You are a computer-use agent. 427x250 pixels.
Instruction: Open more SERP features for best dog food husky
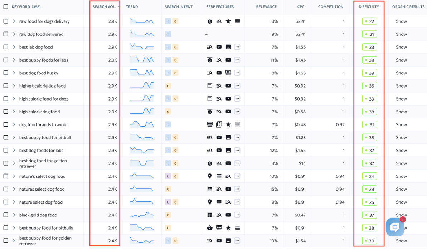click(x=237, y=73)
